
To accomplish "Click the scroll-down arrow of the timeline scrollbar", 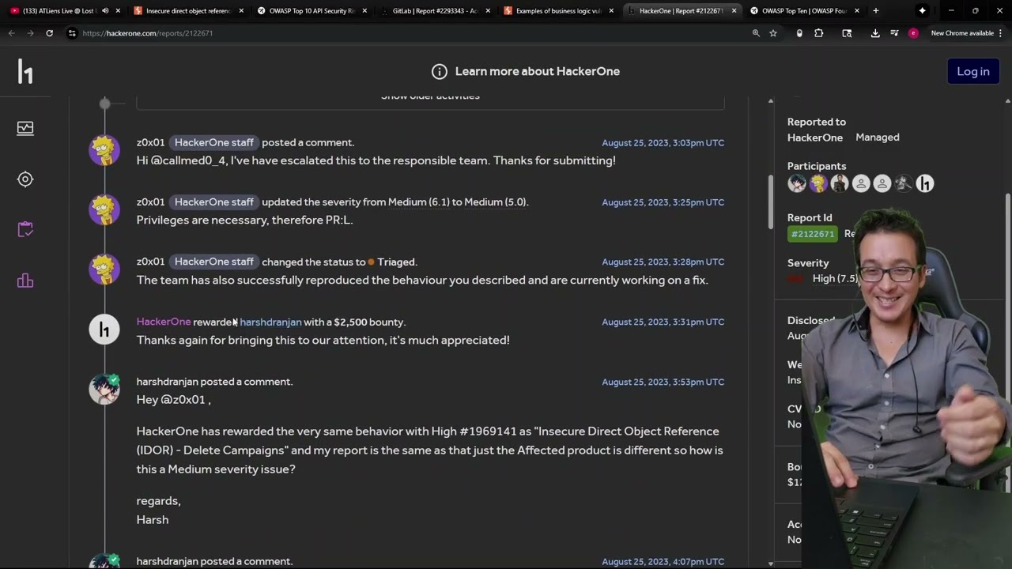I will 771,563.
